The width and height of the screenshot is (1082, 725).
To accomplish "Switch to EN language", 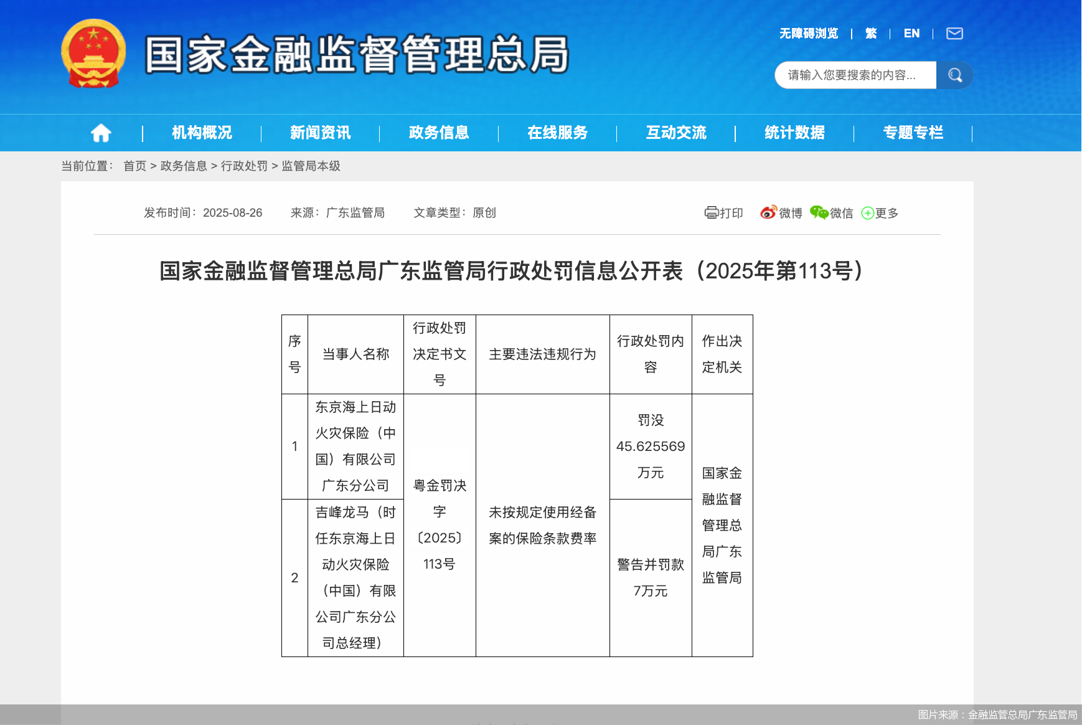I will [911, 34].
